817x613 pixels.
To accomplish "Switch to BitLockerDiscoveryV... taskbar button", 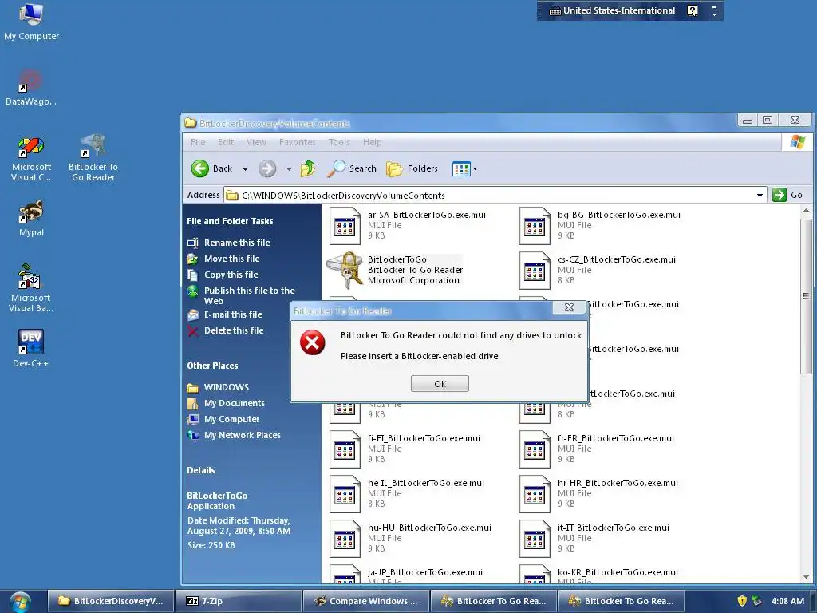I will (111, 601).
